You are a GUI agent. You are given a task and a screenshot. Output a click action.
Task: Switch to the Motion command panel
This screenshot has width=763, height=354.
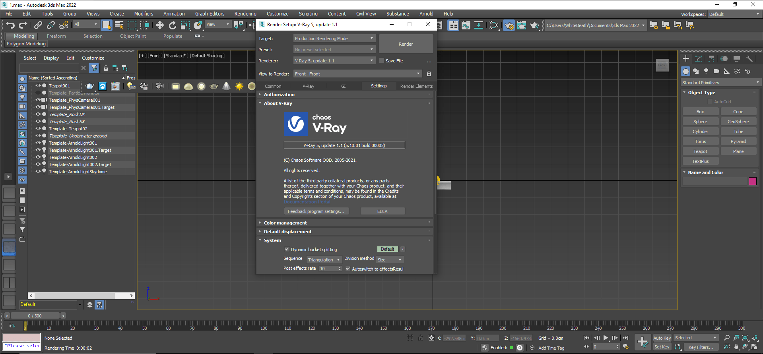[724, 59]
